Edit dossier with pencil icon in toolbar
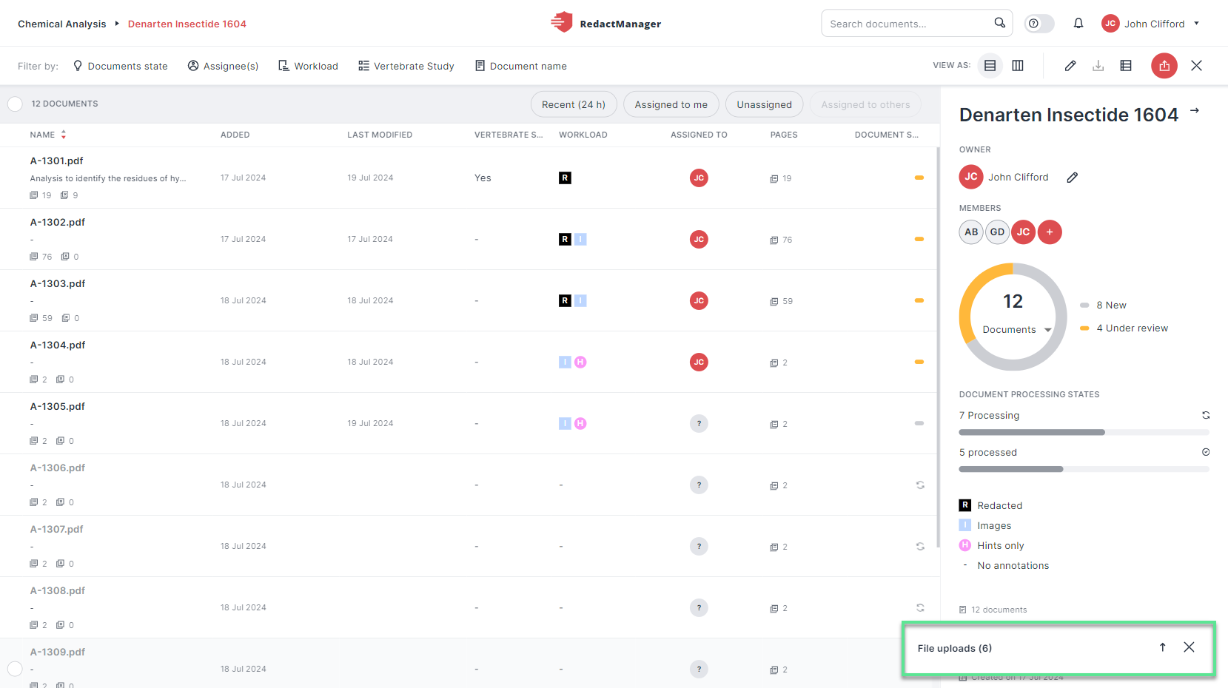 point(1070,66)
